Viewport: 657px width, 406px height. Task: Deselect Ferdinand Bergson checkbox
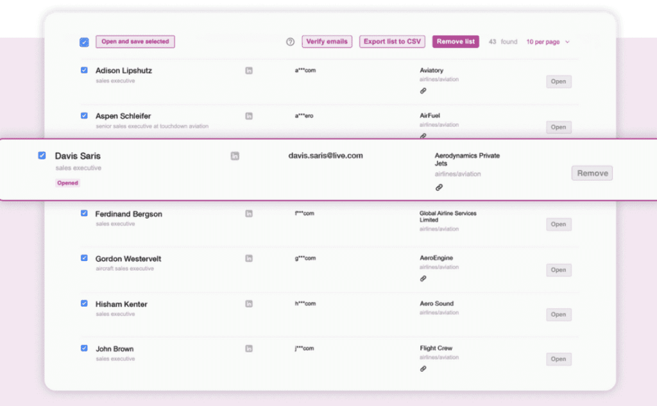click(x=84, y=213)
